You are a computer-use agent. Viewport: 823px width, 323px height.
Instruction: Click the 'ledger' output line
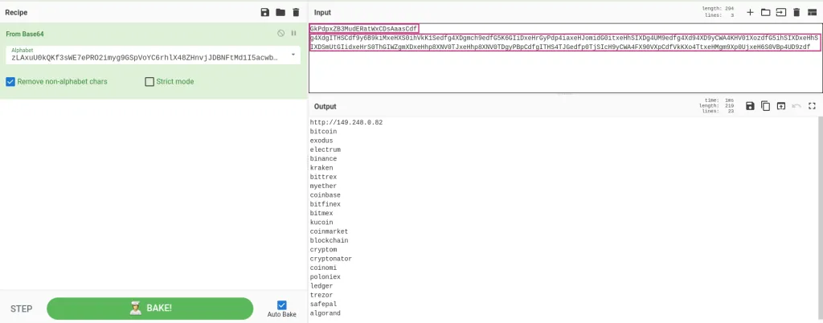coord(321,286)
